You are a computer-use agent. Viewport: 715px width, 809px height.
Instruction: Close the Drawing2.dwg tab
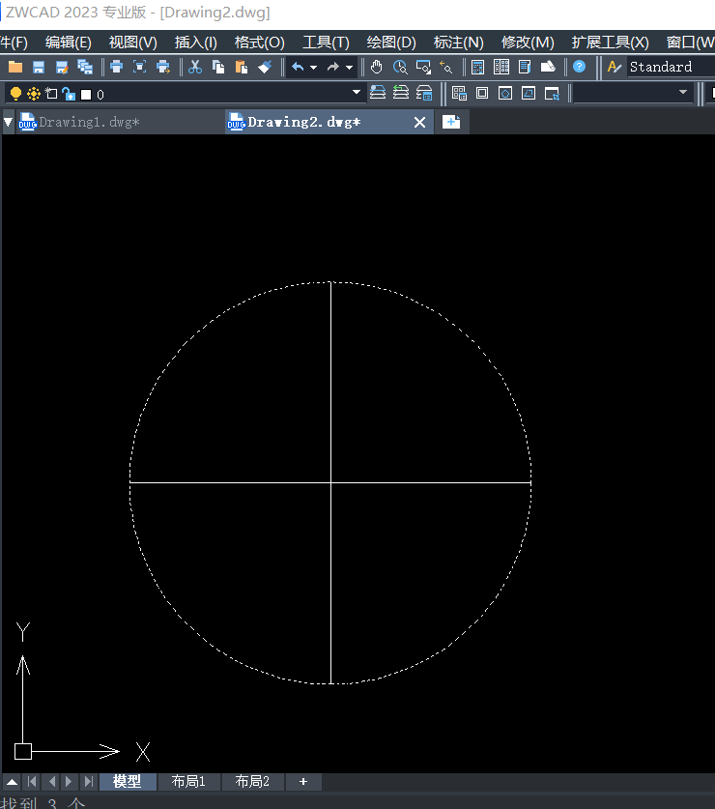click(x=420, y=123)
